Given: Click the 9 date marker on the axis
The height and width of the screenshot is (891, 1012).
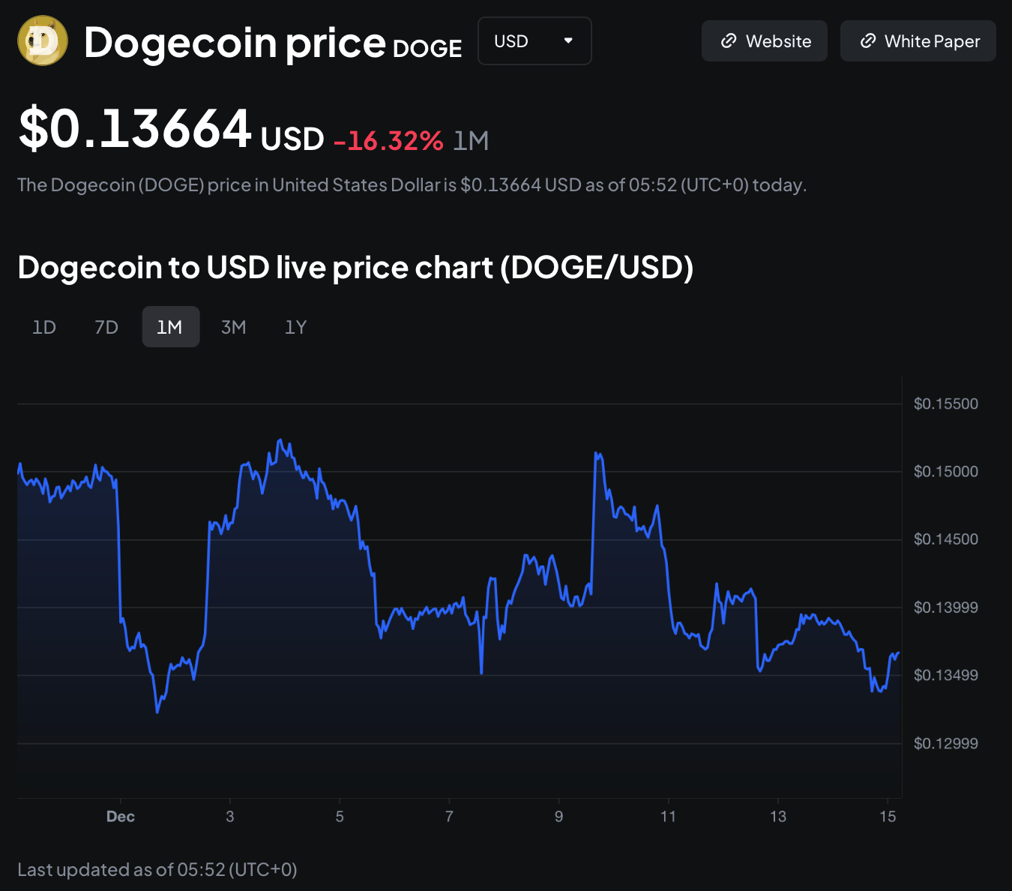Looking at the screenshot, I should 558,817.
